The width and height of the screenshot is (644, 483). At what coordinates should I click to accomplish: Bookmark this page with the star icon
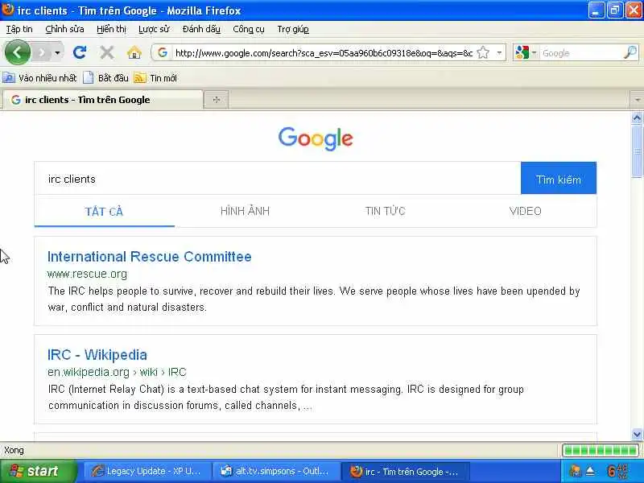pyautogui.click(x=484, y=52)
